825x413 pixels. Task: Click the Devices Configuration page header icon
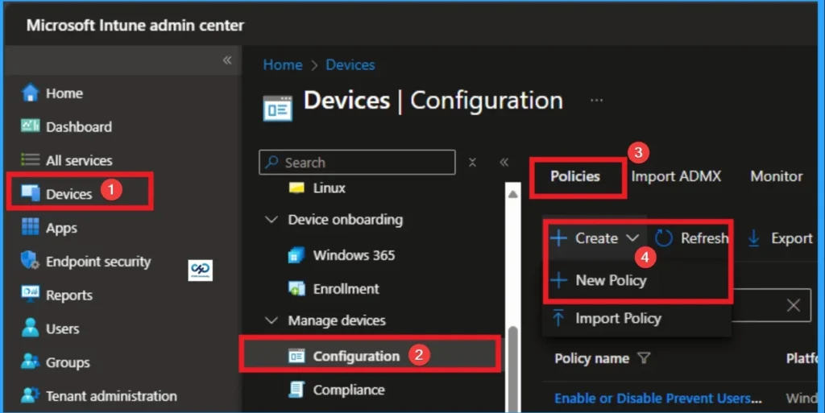pyautogui.click(x=278, y=109)
